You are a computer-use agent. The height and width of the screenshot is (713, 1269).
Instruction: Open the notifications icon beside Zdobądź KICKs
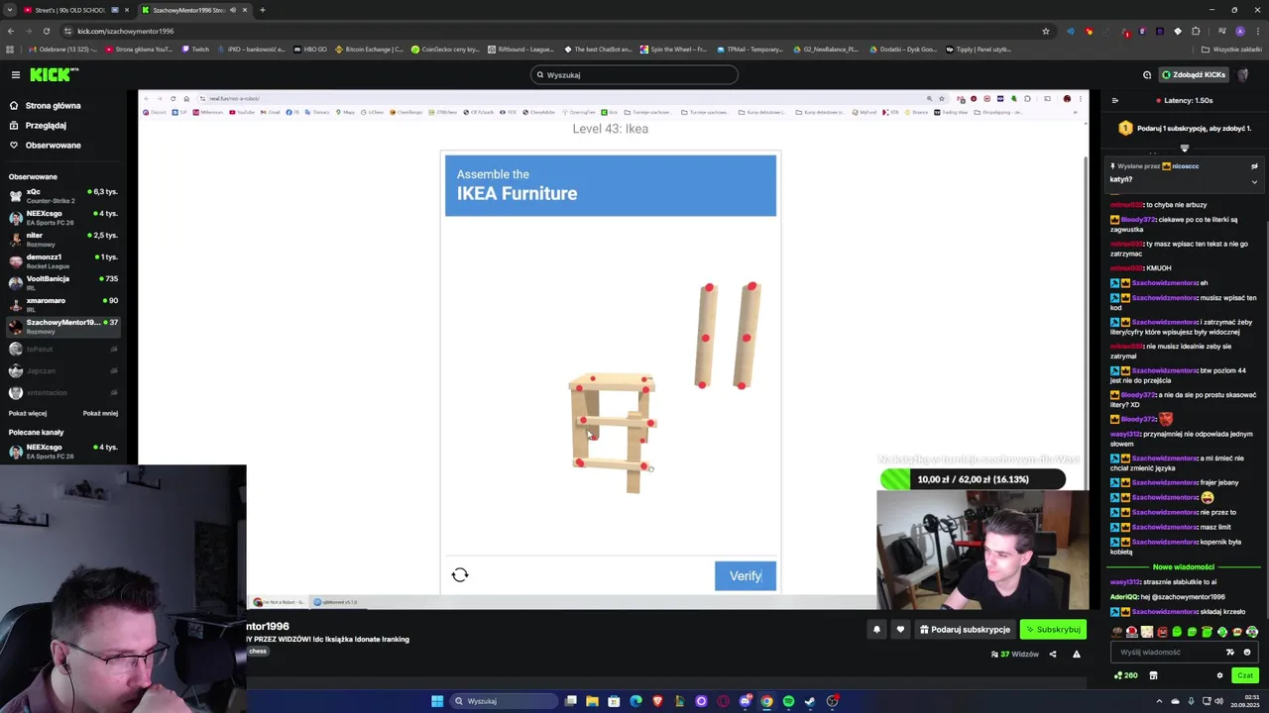[1147, 74]
